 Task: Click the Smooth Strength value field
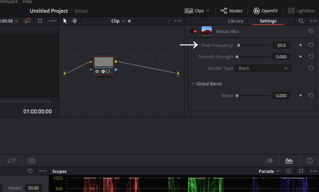[281, 57]
